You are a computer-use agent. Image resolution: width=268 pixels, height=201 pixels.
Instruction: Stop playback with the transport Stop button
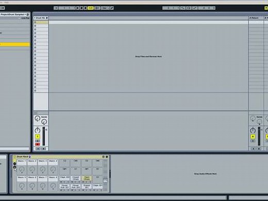pyautogui.click(x=81, y=8)
